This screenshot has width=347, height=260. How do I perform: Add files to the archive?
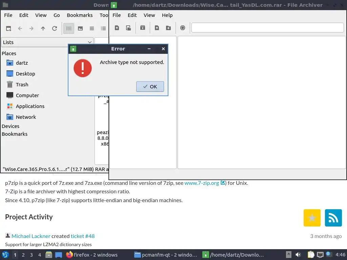tap(157, 28)
